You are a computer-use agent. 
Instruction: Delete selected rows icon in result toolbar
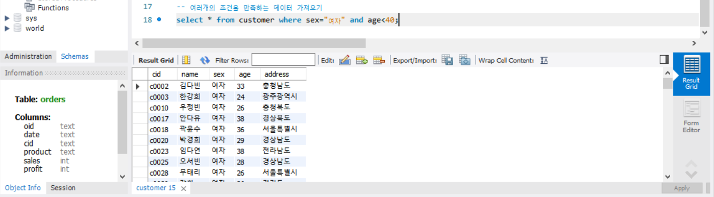(x=379, y=60)
